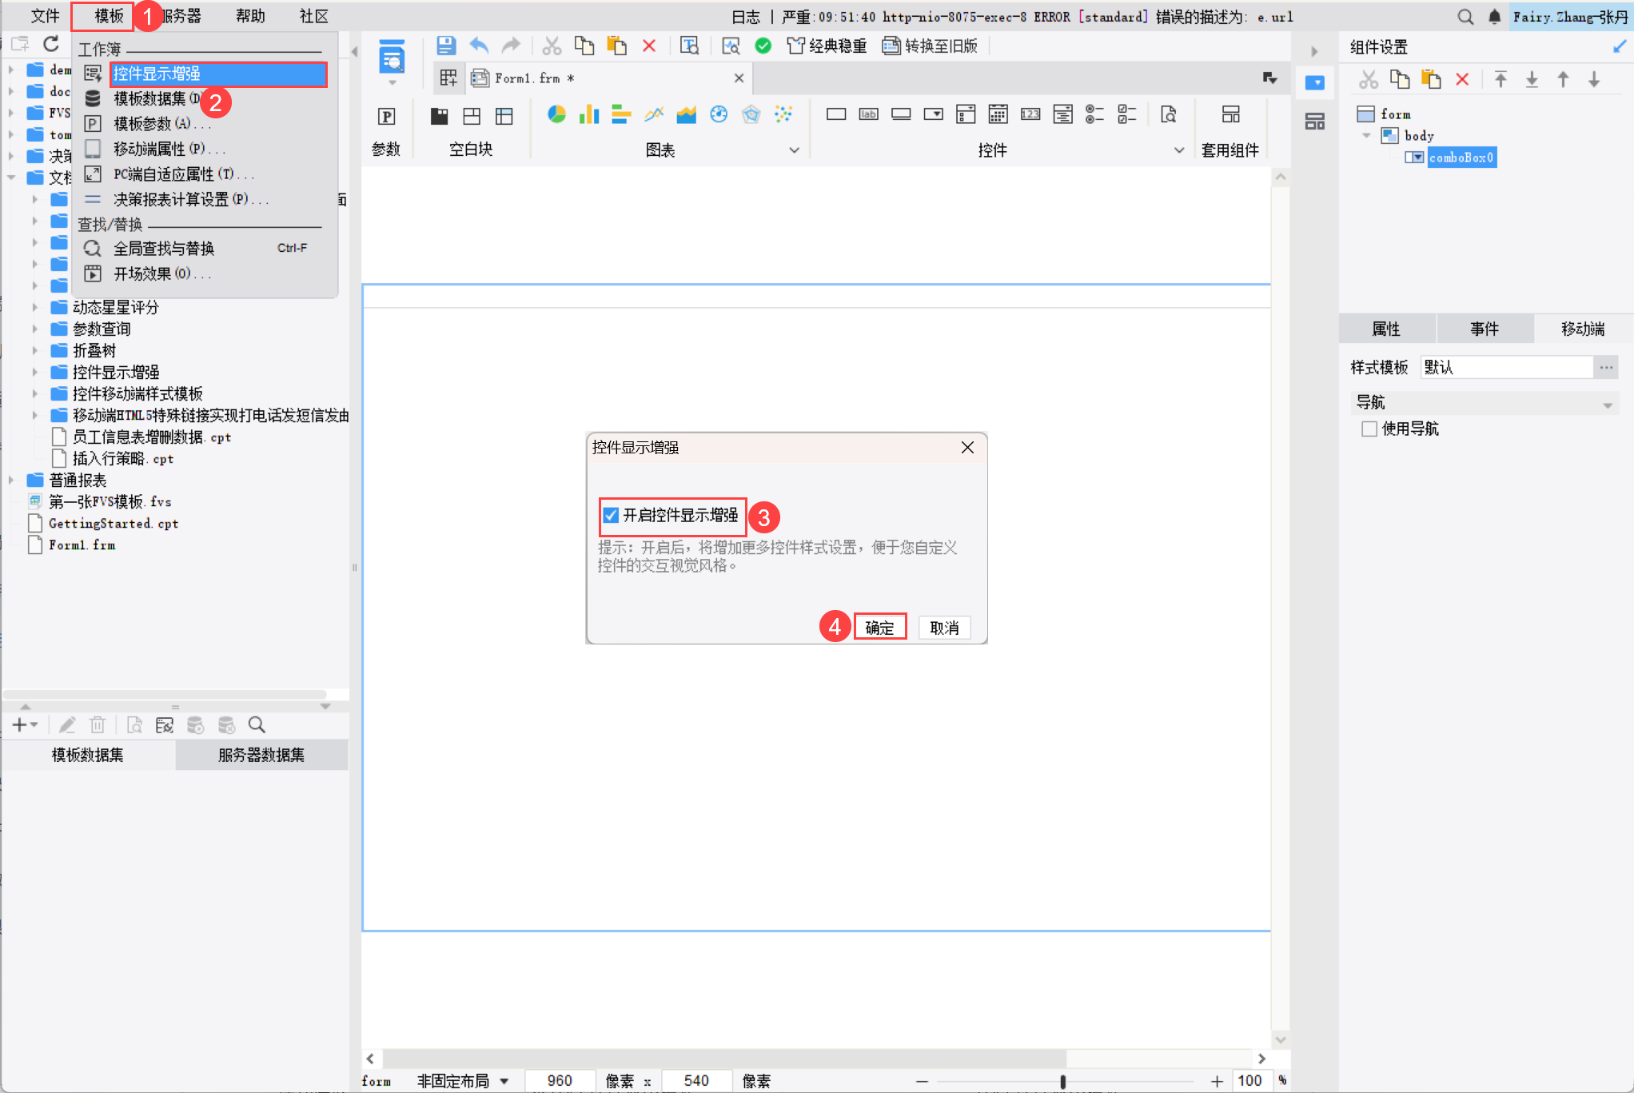Click the bar chart icon
The width and height of the screenshot is (1634, 1093).
point(589,115)
